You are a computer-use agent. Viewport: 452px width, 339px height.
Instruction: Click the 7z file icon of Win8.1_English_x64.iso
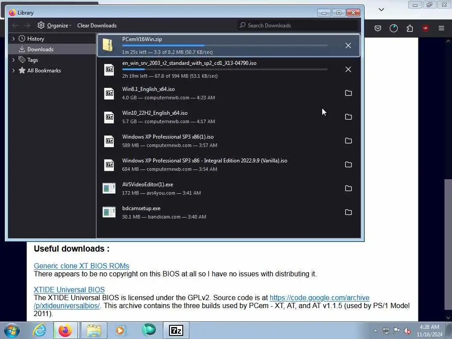coord(109,94)
